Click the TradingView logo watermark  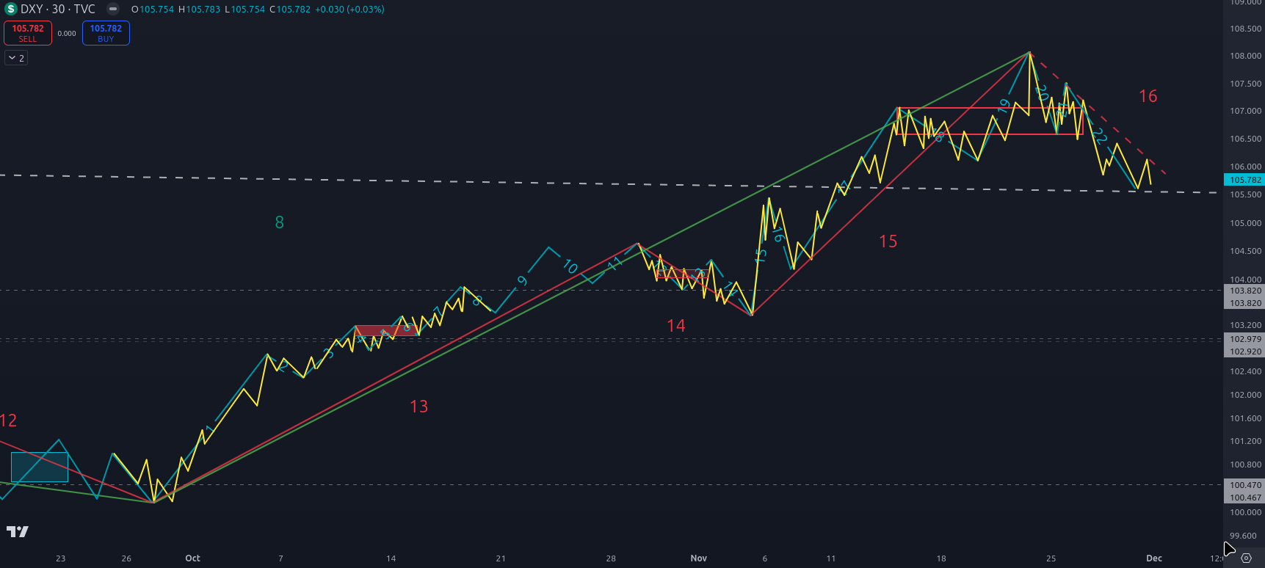click(x=18, y=531)
